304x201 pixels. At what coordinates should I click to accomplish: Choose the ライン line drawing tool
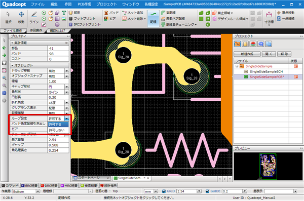click(x=34, y=17)
